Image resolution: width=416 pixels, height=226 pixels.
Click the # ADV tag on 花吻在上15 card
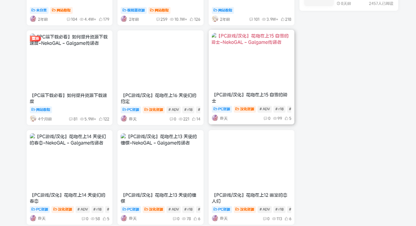tap(265, 109)
